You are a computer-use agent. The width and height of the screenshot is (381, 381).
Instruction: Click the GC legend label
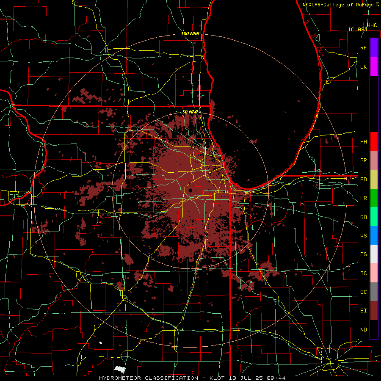coord(363,292)
